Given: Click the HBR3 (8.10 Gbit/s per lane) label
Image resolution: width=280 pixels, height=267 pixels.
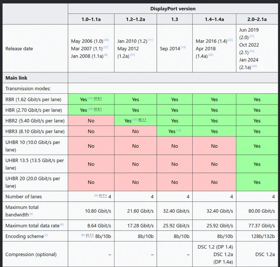Looking at the screenshot, I should point(35,132).
